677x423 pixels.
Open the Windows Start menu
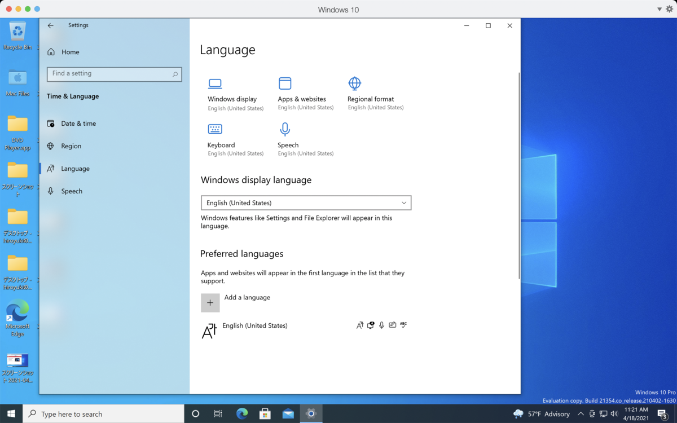(11, 414)
